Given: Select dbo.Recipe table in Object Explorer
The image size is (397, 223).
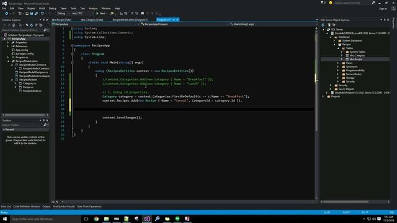Looking at the screenshot, I should [355, 59].
